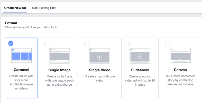This screenshot has height=103, width=202.
Task: Click the Single Video format title
Action: pos(99,70)
